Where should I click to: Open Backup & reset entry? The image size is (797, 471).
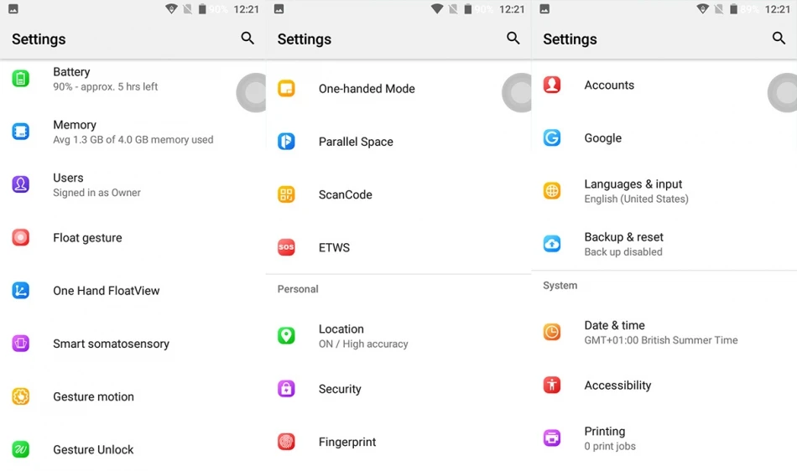(x=664, y=244)
